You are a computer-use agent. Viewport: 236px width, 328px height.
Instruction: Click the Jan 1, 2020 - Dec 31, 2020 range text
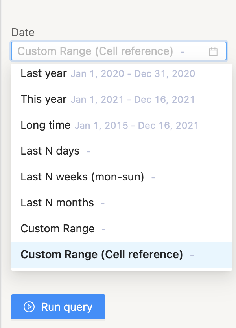(133, 74)
